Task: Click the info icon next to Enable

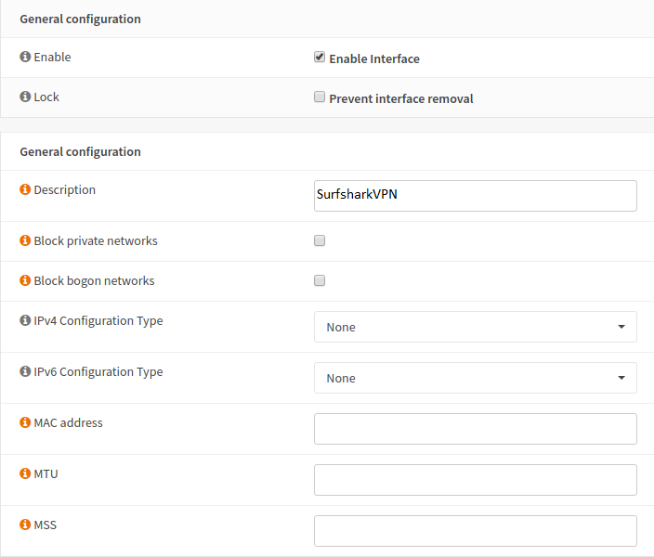Action: coord(25,58)
